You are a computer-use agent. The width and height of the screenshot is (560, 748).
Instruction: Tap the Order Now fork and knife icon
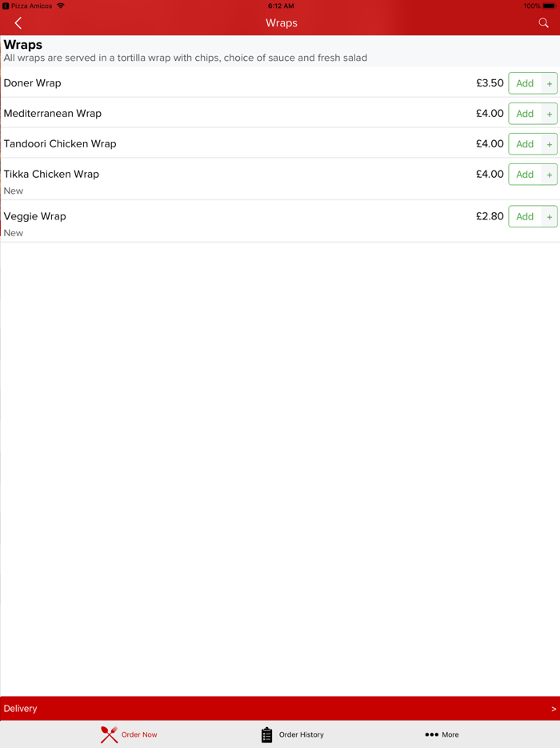tap(110, 734)
